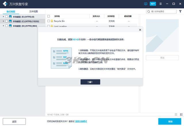
Task: Click the 预览 preview button
Action: [162, 58]
